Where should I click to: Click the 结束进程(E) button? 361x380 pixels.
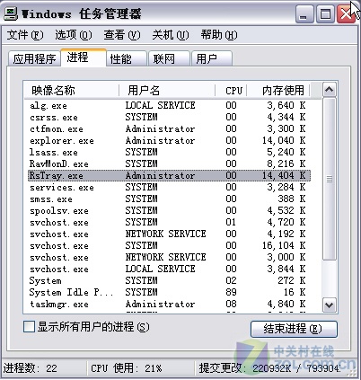pyautogui.click(x=294, y=329)
